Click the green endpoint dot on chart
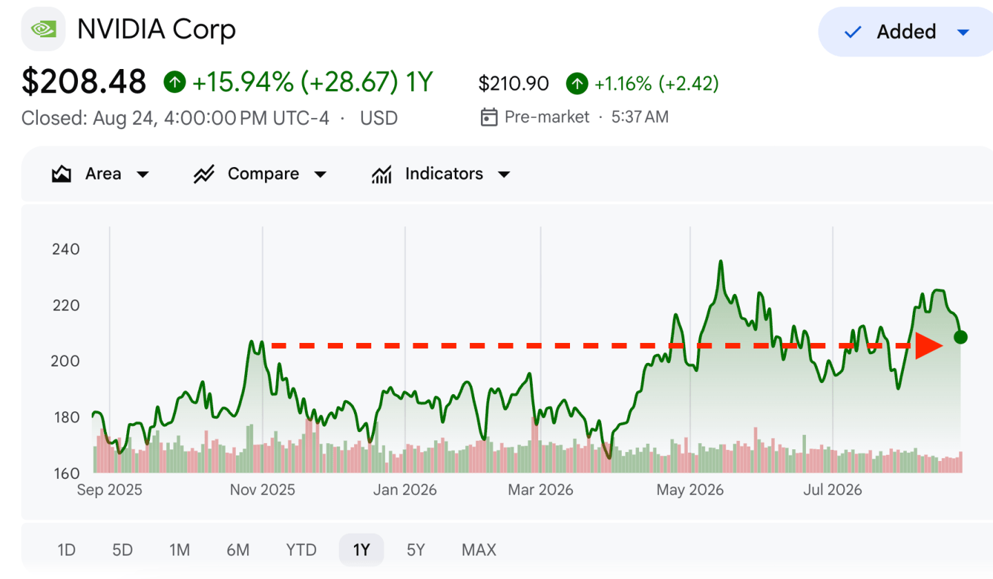 pos(960,337)
